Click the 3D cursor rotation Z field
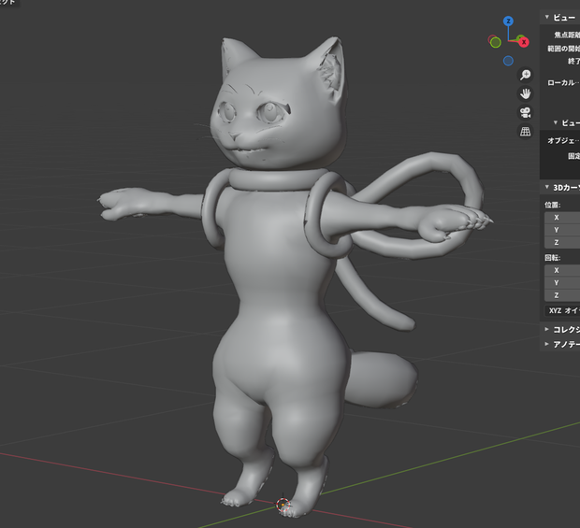Screen dimensions: 580x528 562,295
